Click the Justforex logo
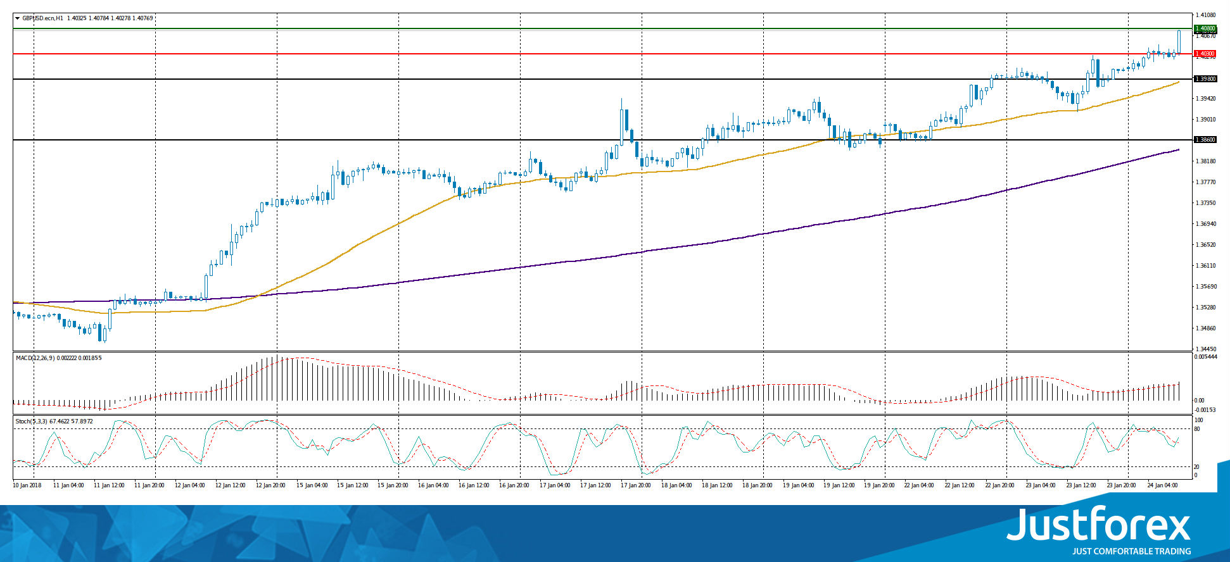1230x562 pixels. (x=1099, y=523)
